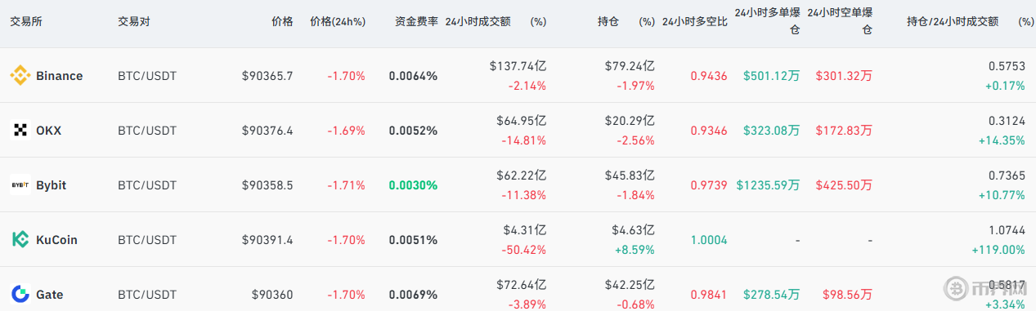Click funding rate 0.0051%
The image size is (1036, 311).
(413, 240)
